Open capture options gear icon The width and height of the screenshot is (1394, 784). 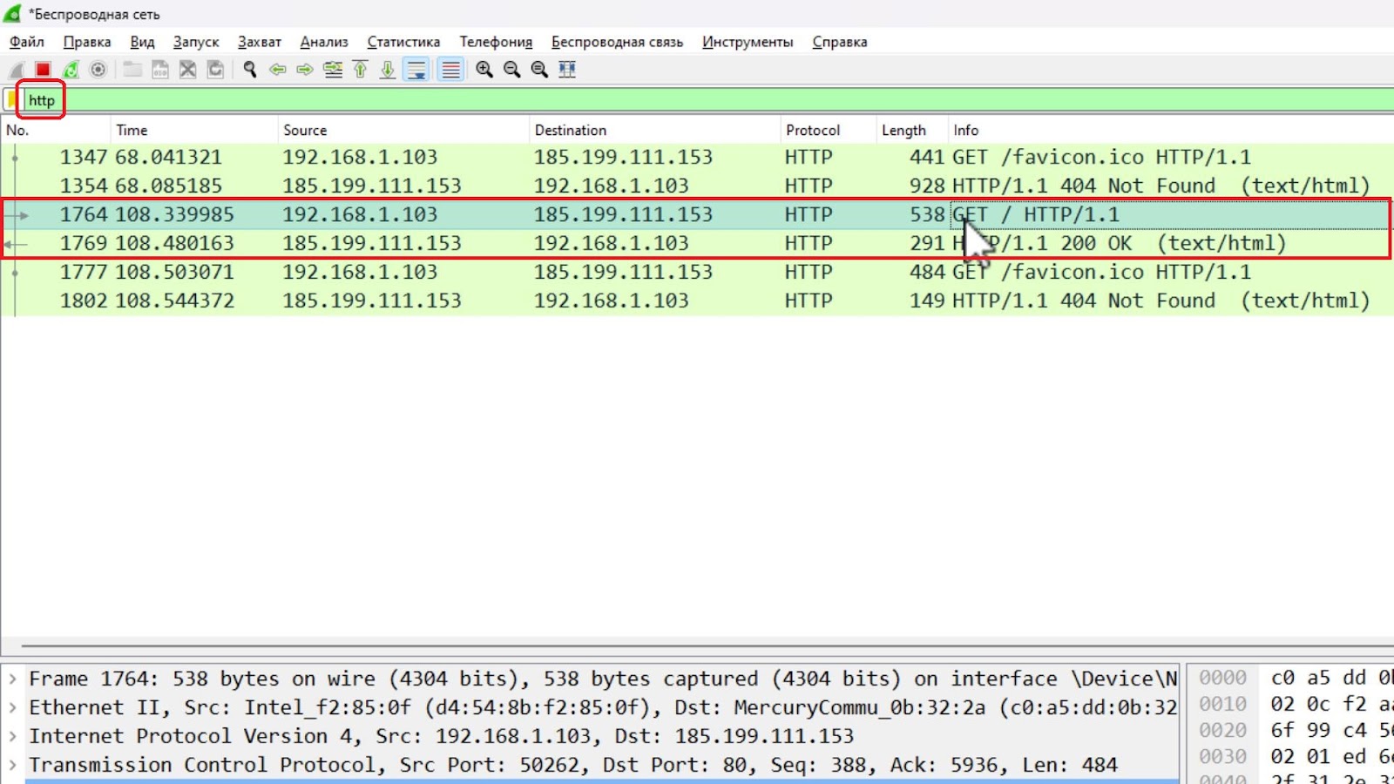[98, 70]
